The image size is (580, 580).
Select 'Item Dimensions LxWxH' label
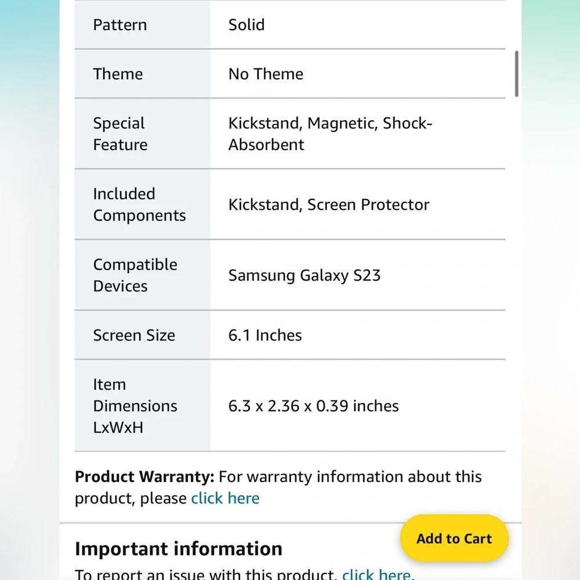tap(135, 406)
